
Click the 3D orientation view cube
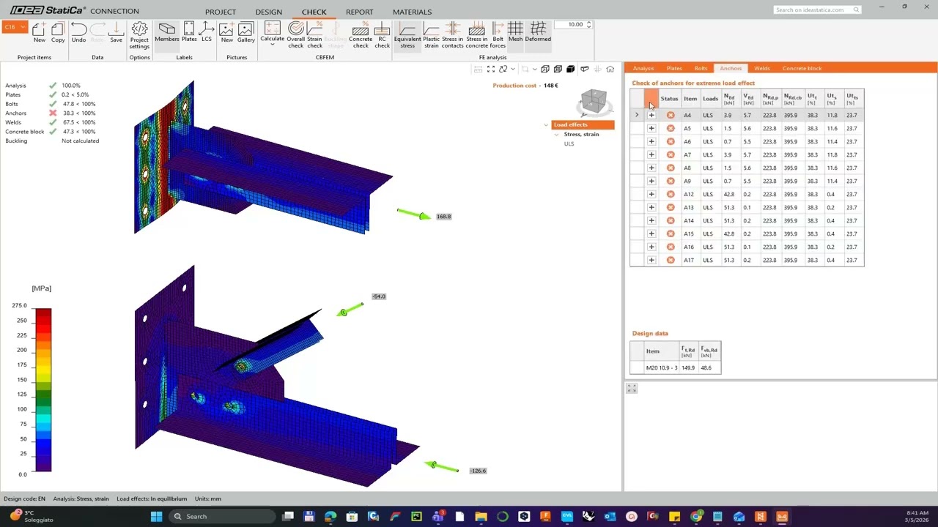(x=594, y=102)
